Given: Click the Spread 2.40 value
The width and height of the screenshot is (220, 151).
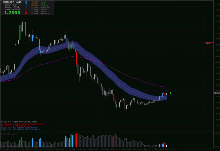Looking at the screenshot, I should coord(11,5).
